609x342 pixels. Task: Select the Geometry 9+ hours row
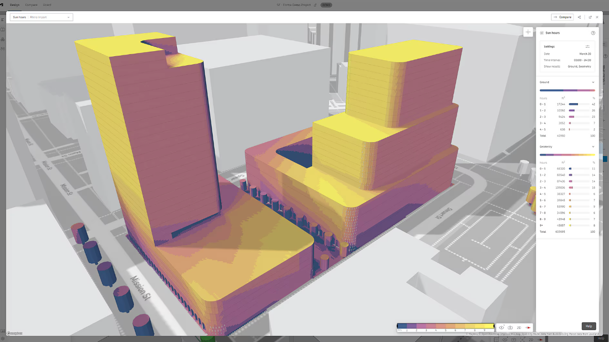(567, 225)
